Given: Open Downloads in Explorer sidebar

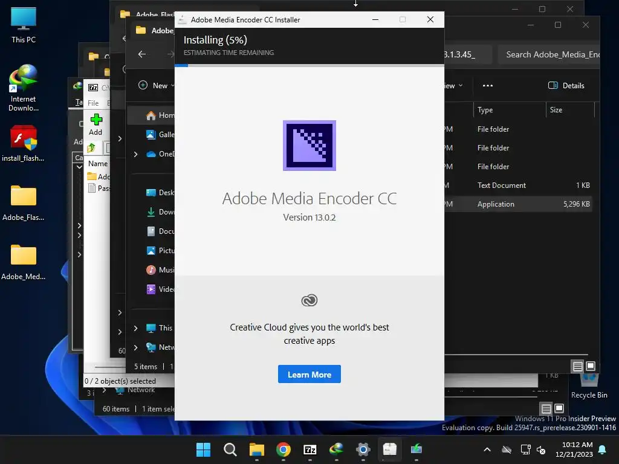Looking at the screenshot, I should (x=160, y=212).
